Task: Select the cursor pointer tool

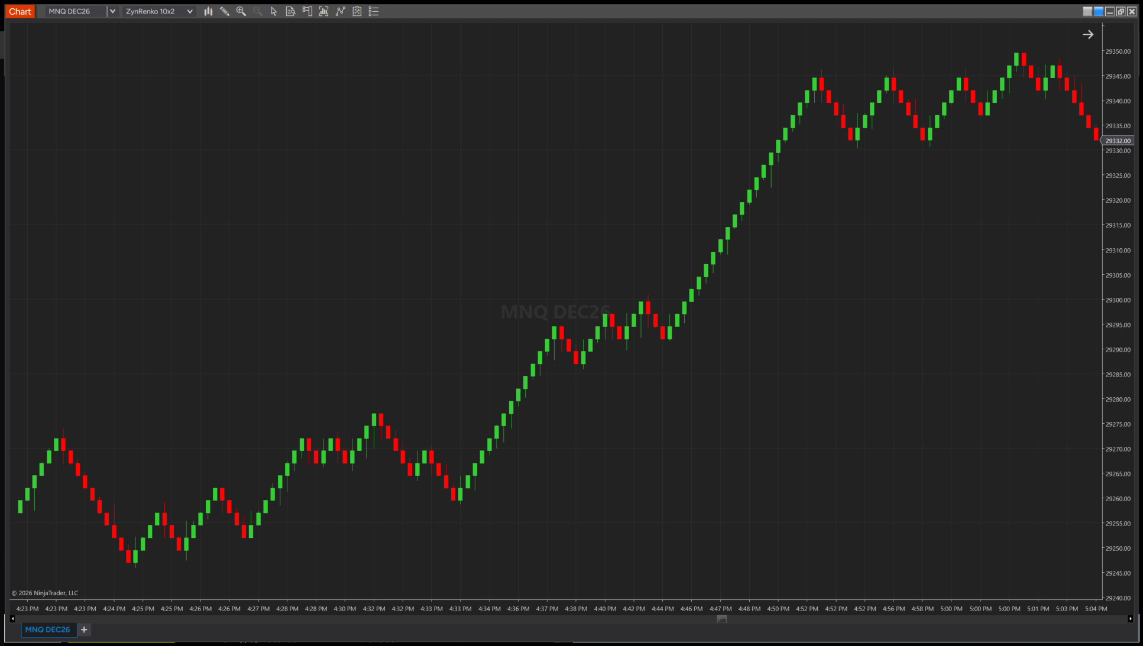Action: [x=274, y=11]
